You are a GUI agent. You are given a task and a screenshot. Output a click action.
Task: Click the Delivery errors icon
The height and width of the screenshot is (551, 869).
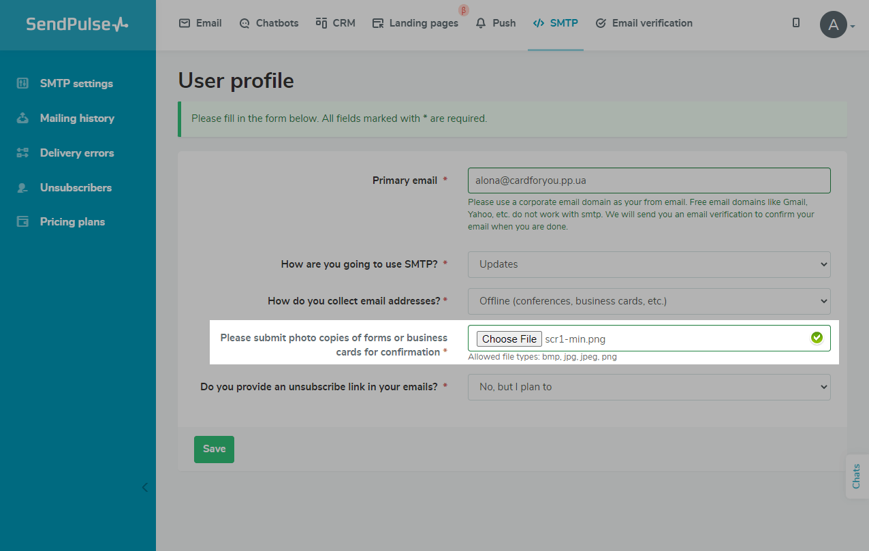point(22,153)
